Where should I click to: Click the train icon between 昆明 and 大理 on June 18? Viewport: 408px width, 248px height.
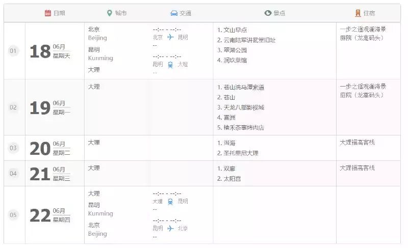pyautogui.click(x=170, y=65)
